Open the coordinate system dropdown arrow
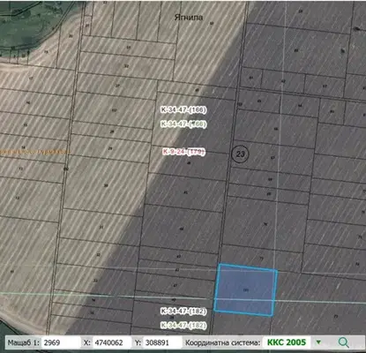Image resolution: width=366 pixels, height=353 pixels. [318, 342]
